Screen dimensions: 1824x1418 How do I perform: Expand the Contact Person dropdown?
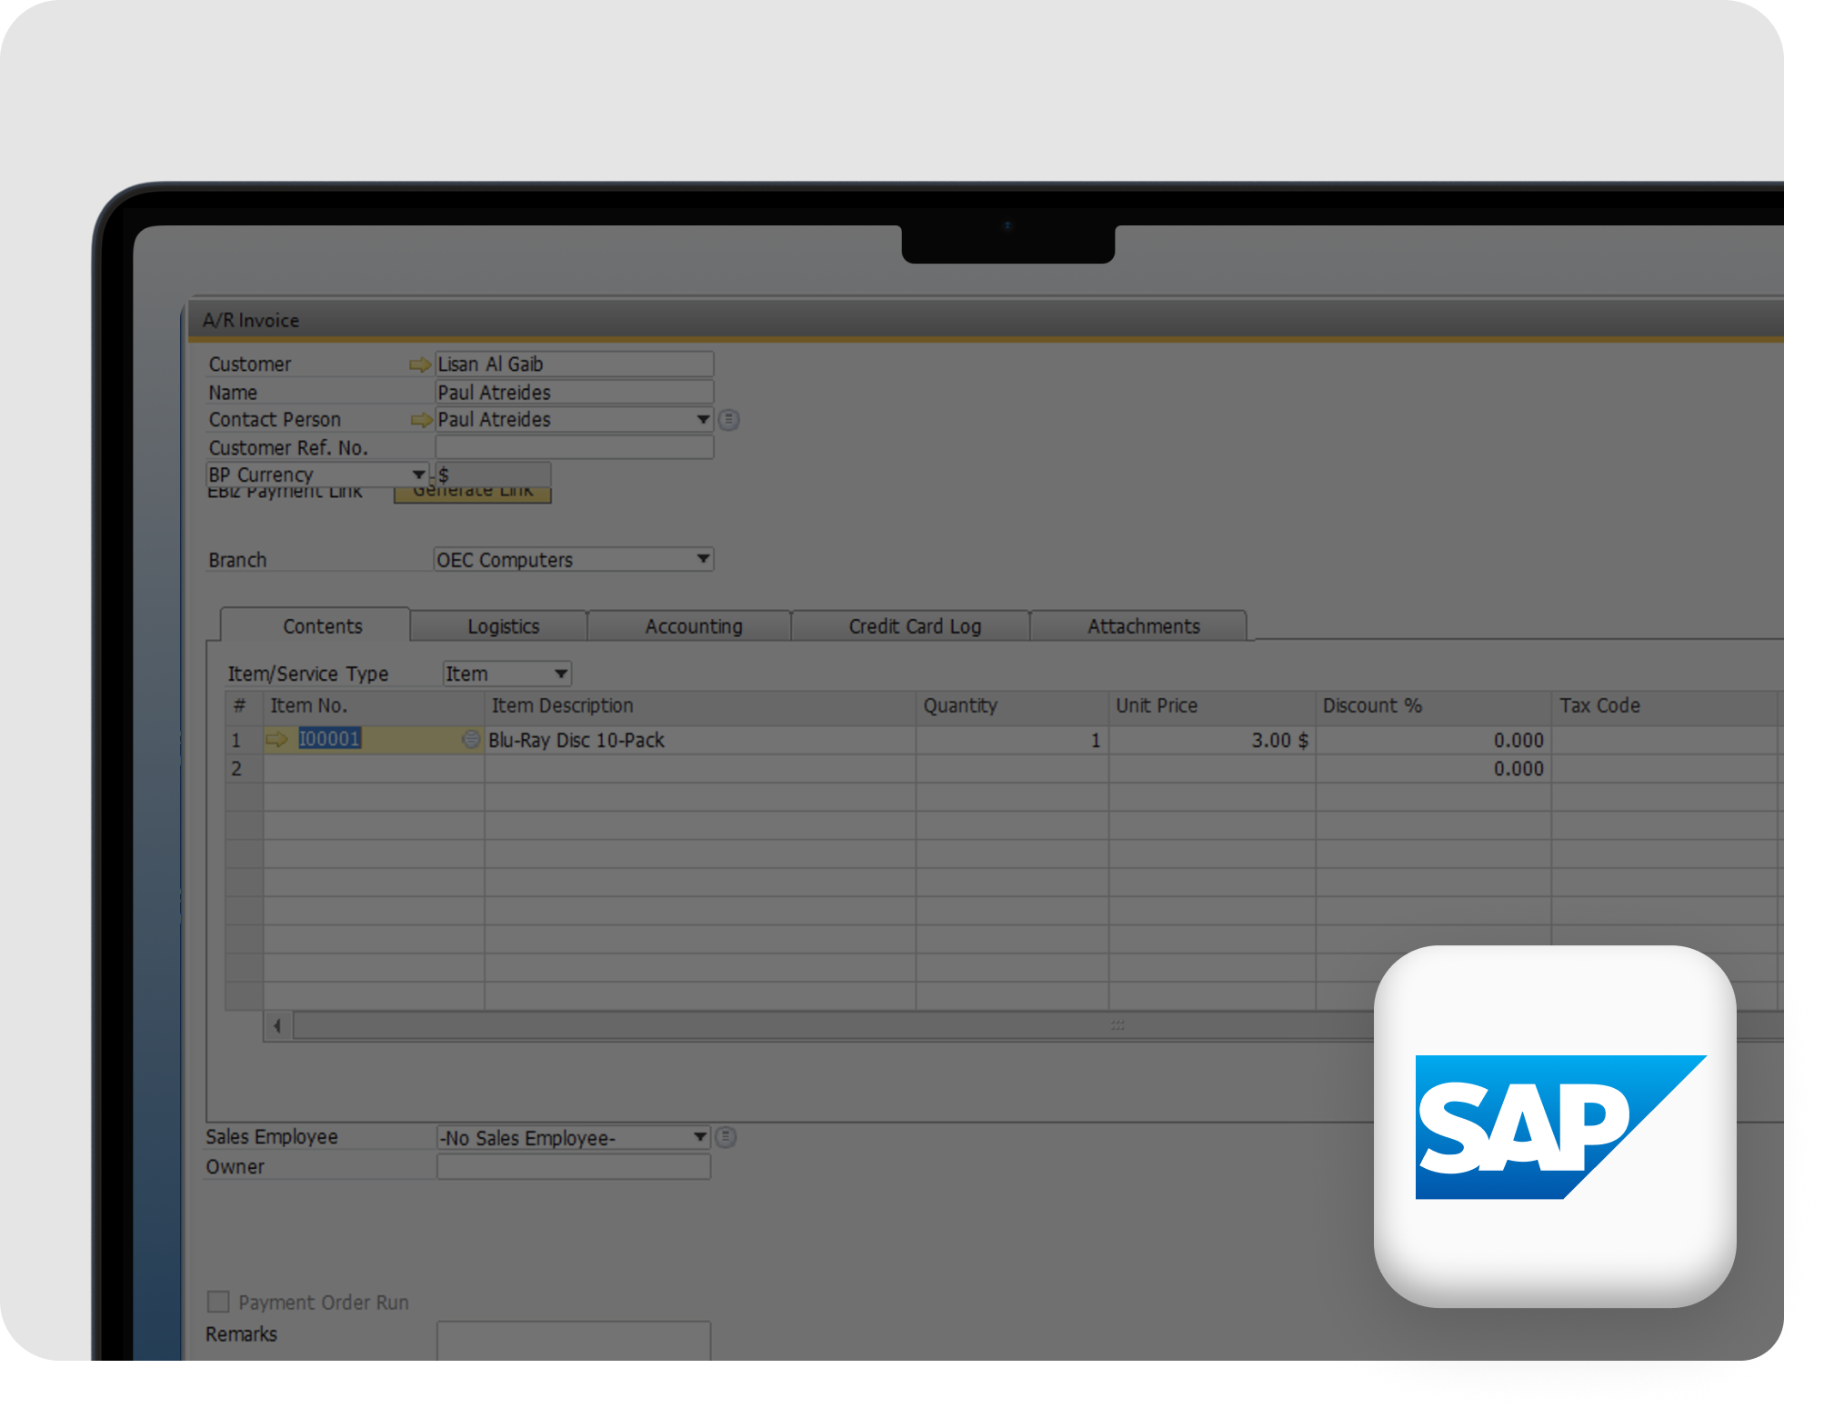[x=702, y=420]
